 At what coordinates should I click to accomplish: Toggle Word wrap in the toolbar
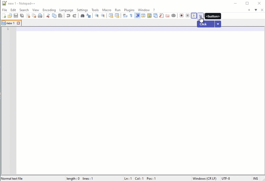[125, 16]
